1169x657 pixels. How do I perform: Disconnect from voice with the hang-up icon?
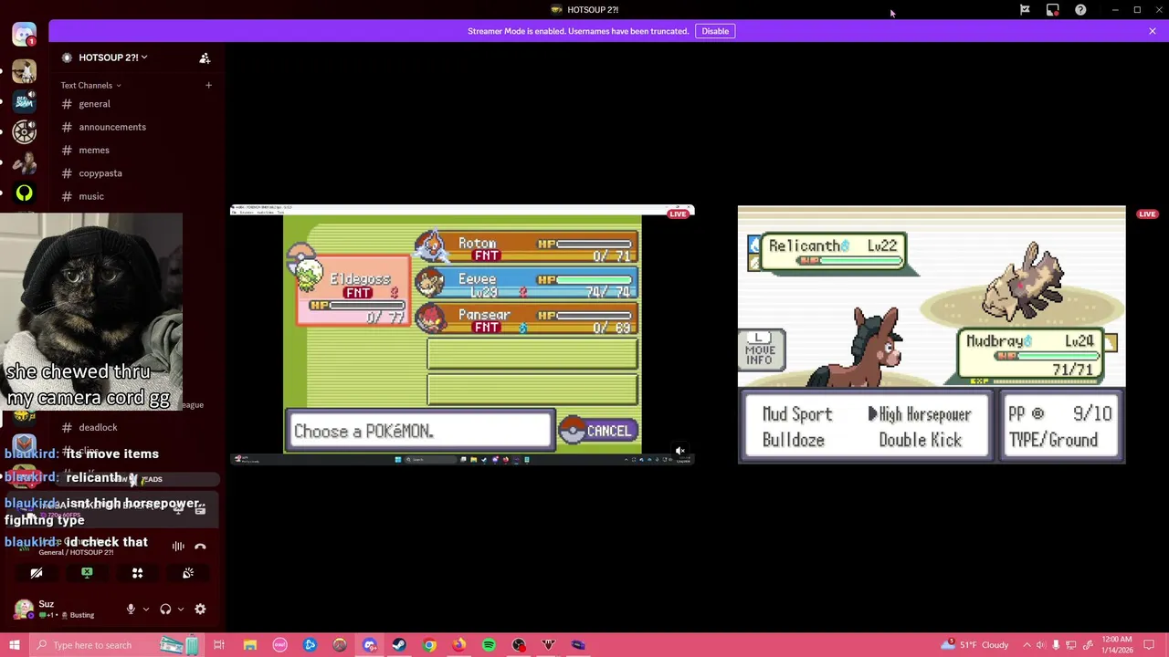[x=200, y=547]
